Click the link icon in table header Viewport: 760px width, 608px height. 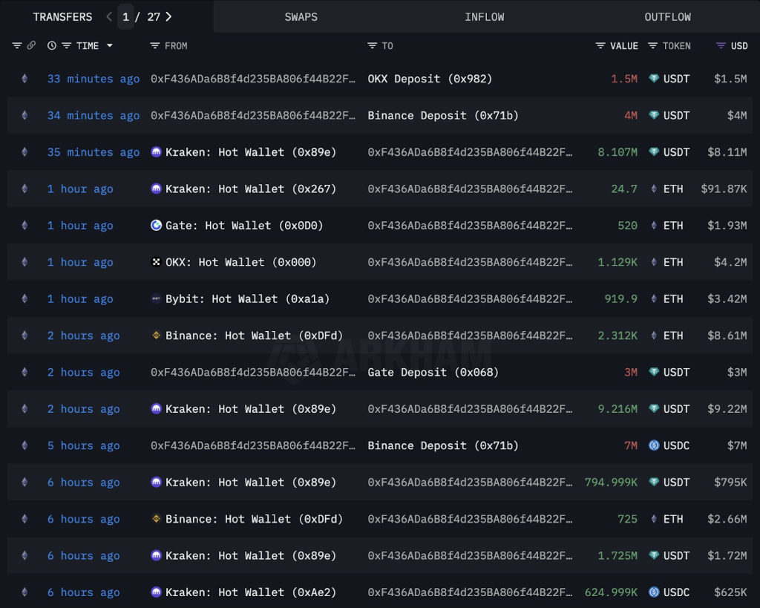[31, 45]
